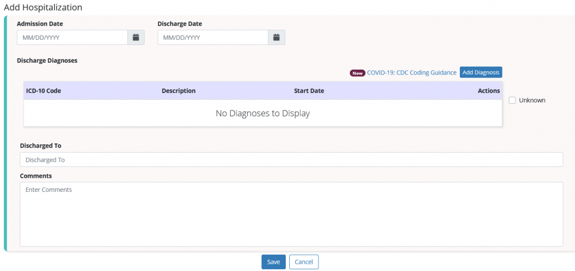The height and width of the screenshot is (271, 575).
Task: Select the Description column header
Action: click(x=179, y=91)
